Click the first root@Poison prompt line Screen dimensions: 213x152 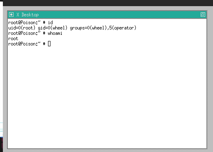click(x=30, y=23)
